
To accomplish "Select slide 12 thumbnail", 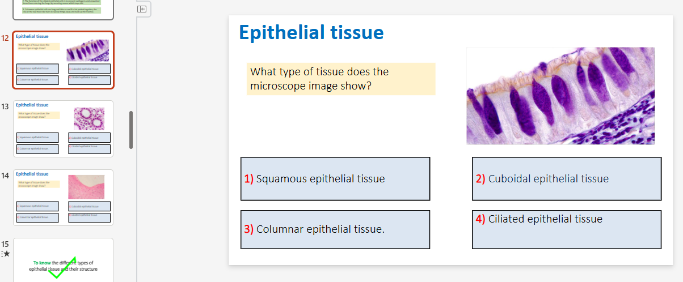I will tap(64, 60).
